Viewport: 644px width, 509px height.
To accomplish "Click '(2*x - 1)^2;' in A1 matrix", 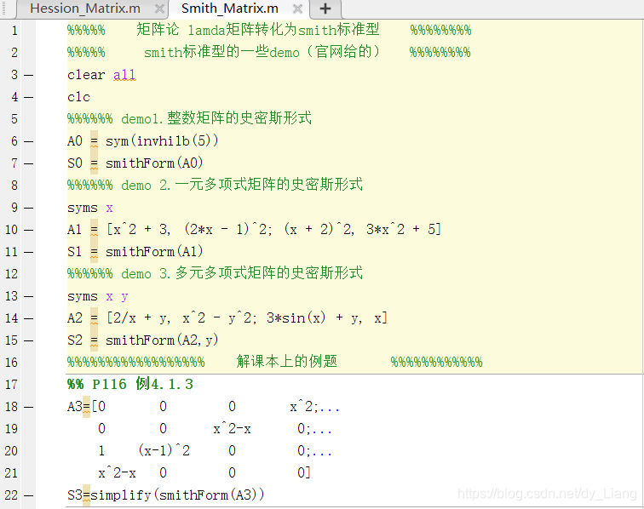I will (x=228, y=230).
